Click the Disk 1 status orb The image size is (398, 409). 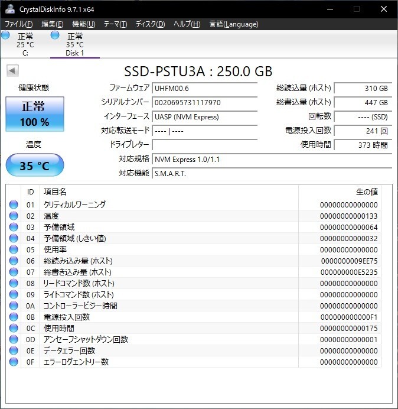pos(55,36)
